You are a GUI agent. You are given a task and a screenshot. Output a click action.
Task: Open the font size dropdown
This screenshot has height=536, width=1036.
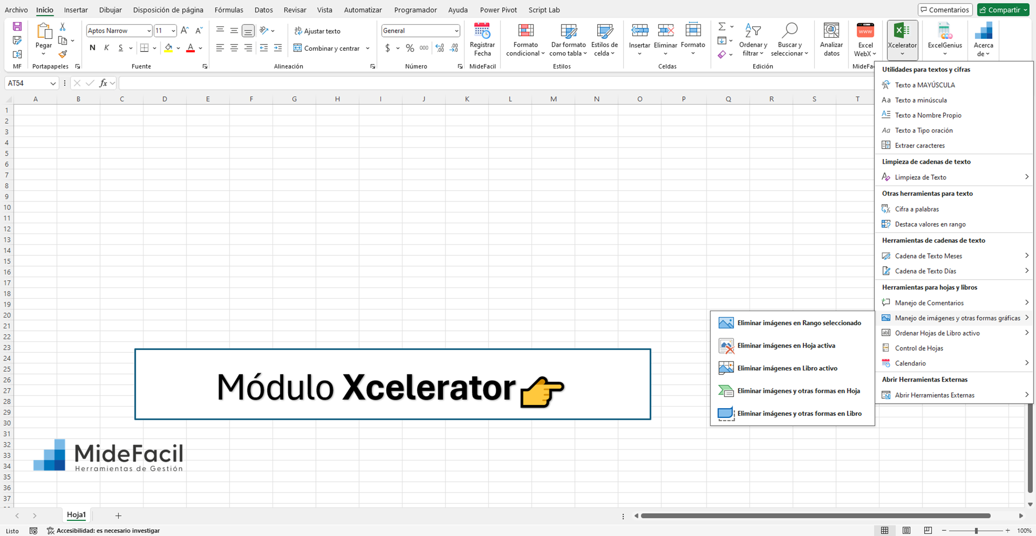[173, 31]
